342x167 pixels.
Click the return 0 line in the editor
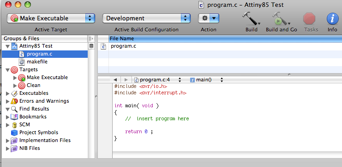pos(139,132)
